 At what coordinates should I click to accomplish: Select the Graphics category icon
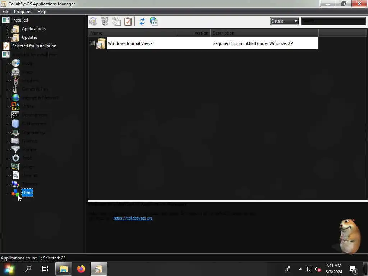coord(16,80)
